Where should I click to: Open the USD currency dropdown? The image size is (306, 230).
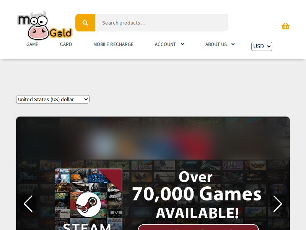point(262,46)
